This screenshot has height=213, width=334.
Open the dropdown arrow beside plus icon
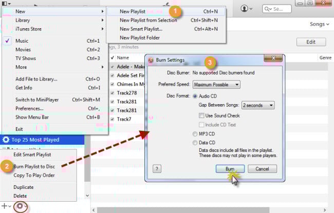pyautogui.click(x=10, y=206)
